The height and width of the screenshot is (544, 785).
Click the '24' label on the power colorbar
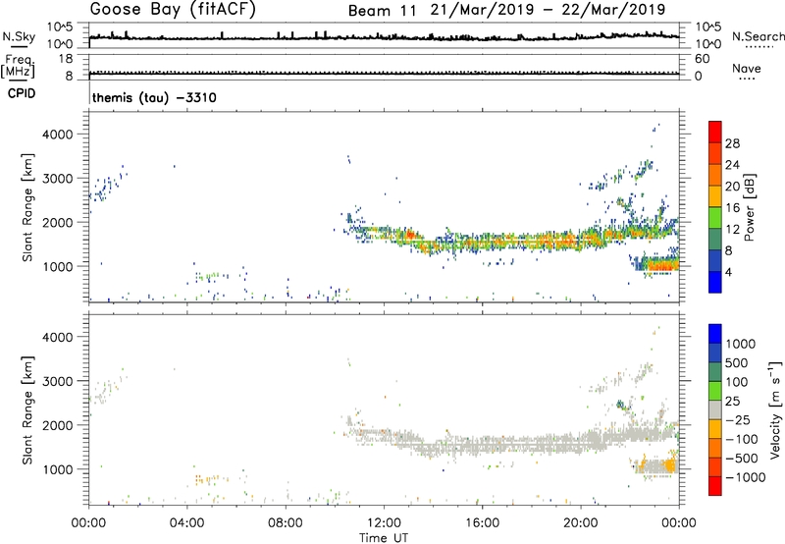[x=732, y=165]
